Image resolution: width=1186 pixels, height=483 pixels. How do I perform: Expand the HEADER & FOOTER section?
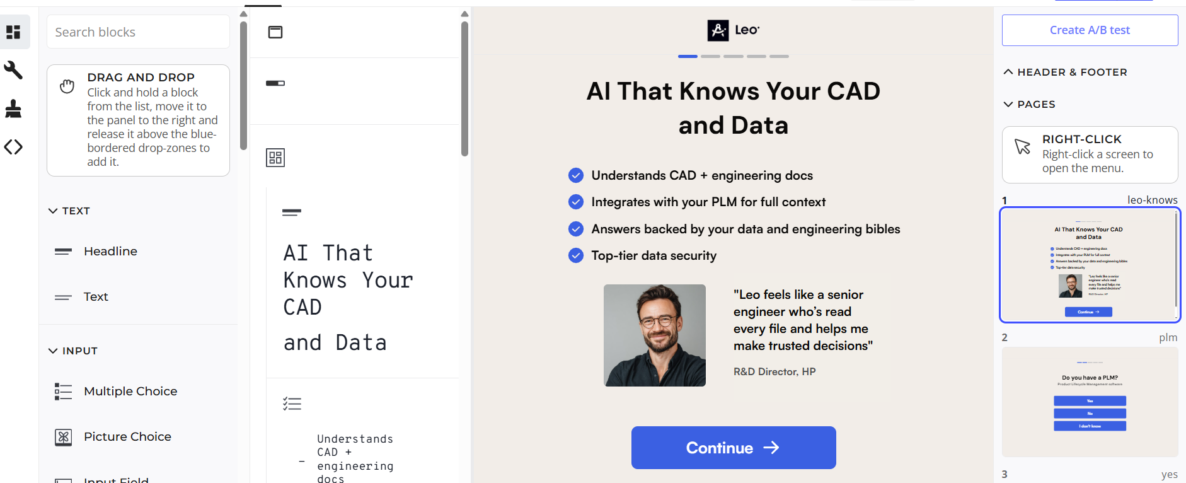[1008, 73]
